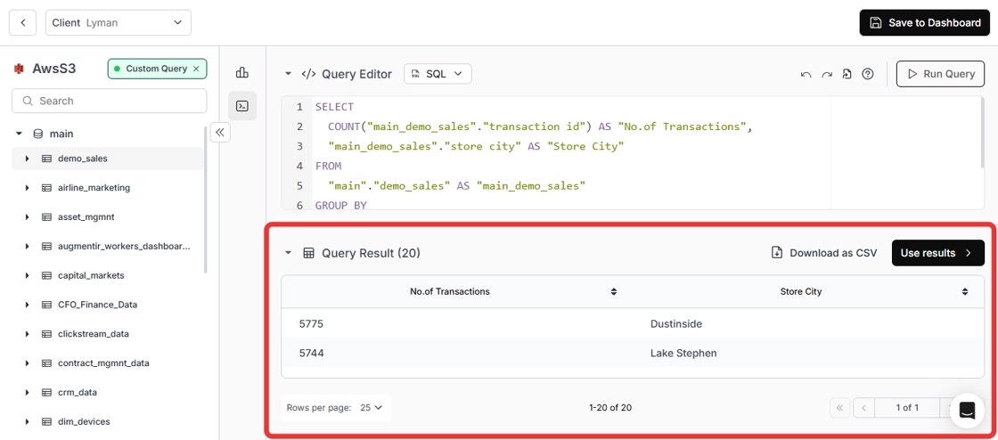Image resolution: width=998 pixels, height=440 pixels.
Task: Remove the Custom Query tag
Action: tap(196, 69)
